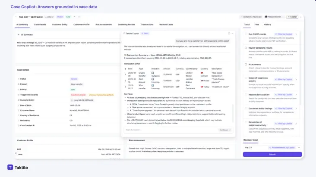The height and width of the screenshot is (177, 316).
Task: Click the Unusual transaction pattern tag
Action: [101, 95]
